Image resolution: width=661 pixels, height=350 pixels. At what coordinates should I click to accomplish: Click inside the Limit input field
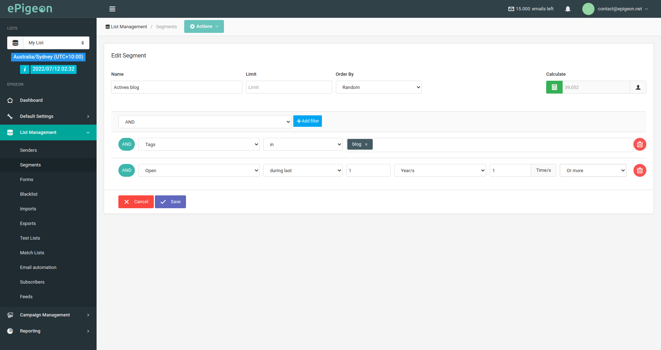[289, 87]
